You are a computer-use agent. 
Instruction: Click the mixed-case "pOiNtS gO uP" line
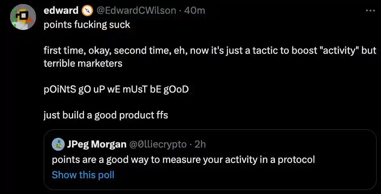116,89
